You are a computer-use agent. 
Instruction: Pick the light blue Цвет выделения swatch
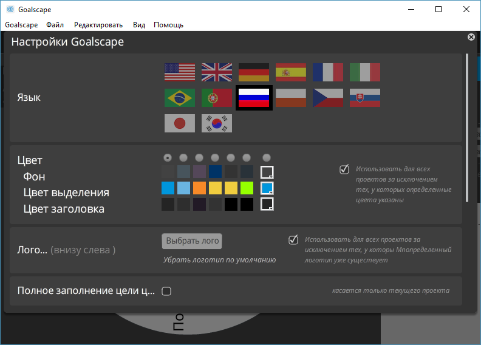pos(184,188)
